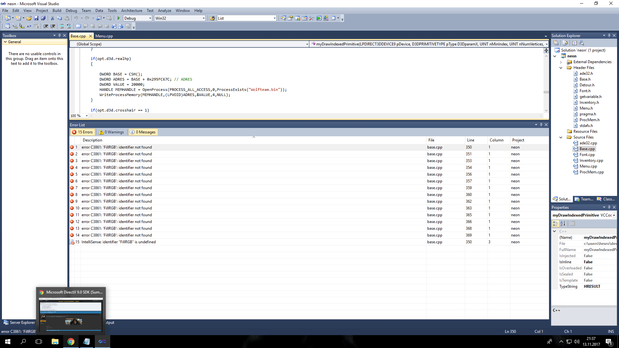Image resolution: width=619 pixels, height=348 pixels.
Task: Click View Code icon in Solution Explorer
Action: tap(575, 43)
